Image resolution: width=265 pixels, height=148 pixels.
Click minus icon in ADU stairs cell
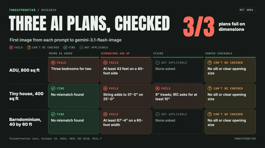pos(158,63)
